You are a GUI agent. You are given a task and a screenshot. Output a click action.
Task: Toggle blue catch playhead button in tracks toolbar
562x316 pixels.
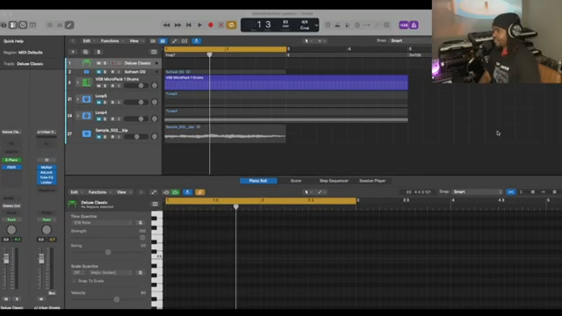click(197, 41)
